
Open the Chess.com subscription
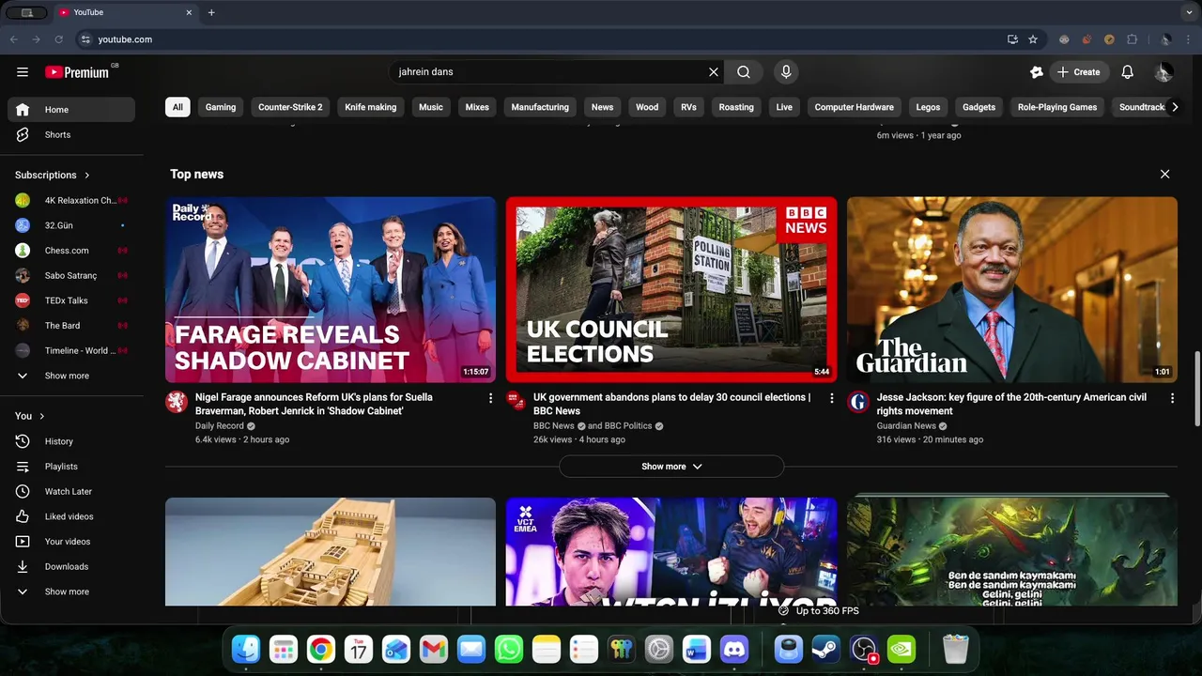tap(71, 251)
